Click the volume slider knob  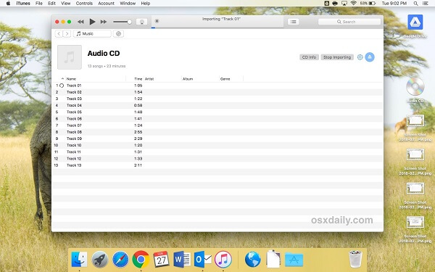129,22
